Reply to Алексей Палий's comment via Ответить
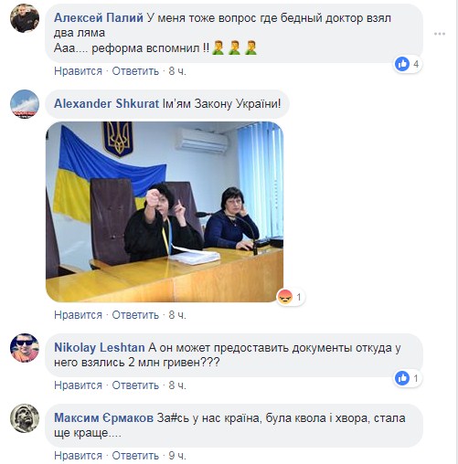The image size is (458, 464). click(135, 71)
